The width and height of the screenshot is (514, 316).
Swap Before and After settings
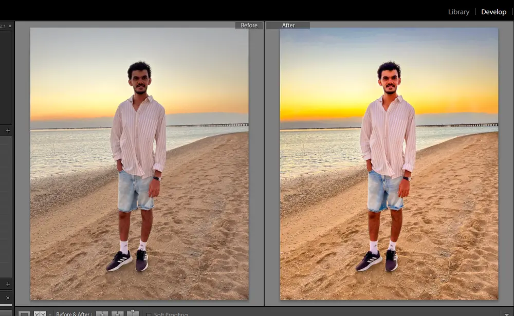133,313
